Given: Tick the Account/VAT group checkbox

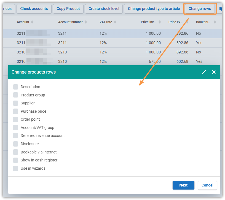Looking at the screenshot, I should point(15,128).
